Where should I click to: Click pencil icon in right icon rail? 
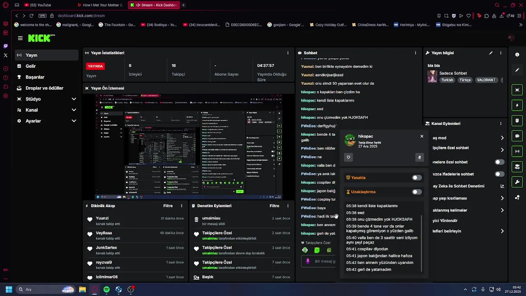(x=517, y=70)
